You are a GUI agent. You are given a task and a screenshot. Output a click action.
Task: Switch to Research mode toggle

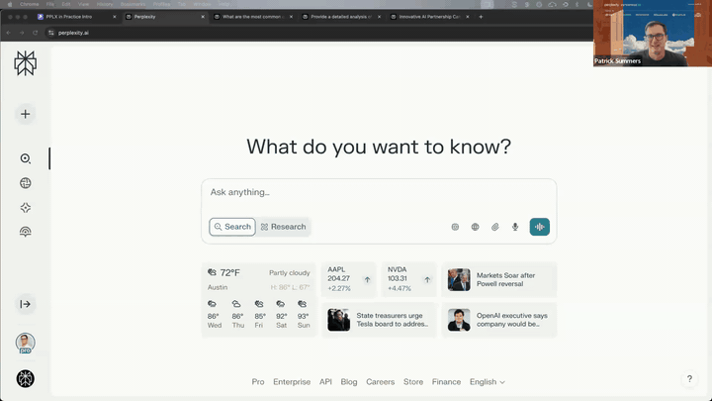[x=284, y=227]
